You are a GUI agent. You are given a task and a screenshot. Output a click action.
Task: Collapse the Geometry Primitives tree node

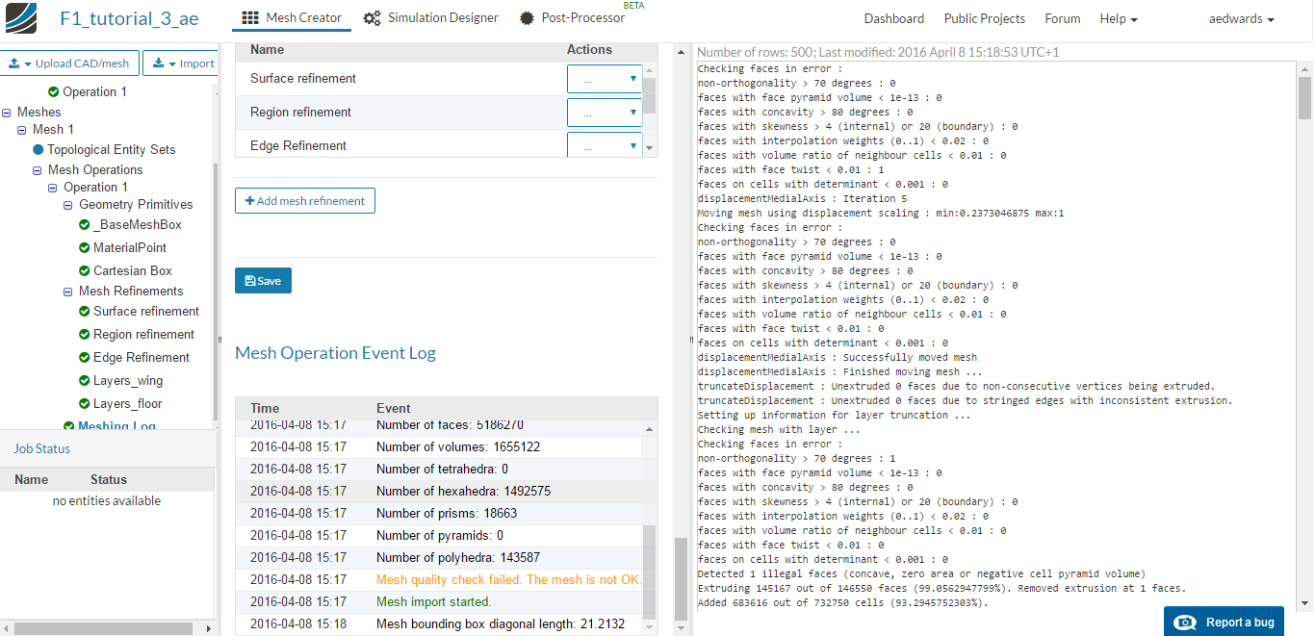[68, 205]
